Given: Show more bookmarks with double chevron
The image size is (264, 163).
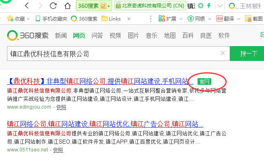Looking at the screenshot, I should [129, 19].
